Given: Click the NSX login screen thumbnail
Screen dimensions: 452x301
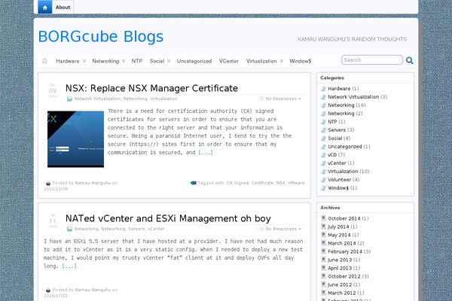Looking at the screenshot, I should point(75,139).
